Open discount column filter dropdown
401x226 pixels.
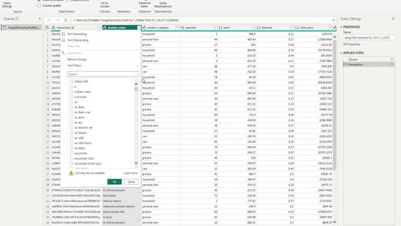coord(292,28)
